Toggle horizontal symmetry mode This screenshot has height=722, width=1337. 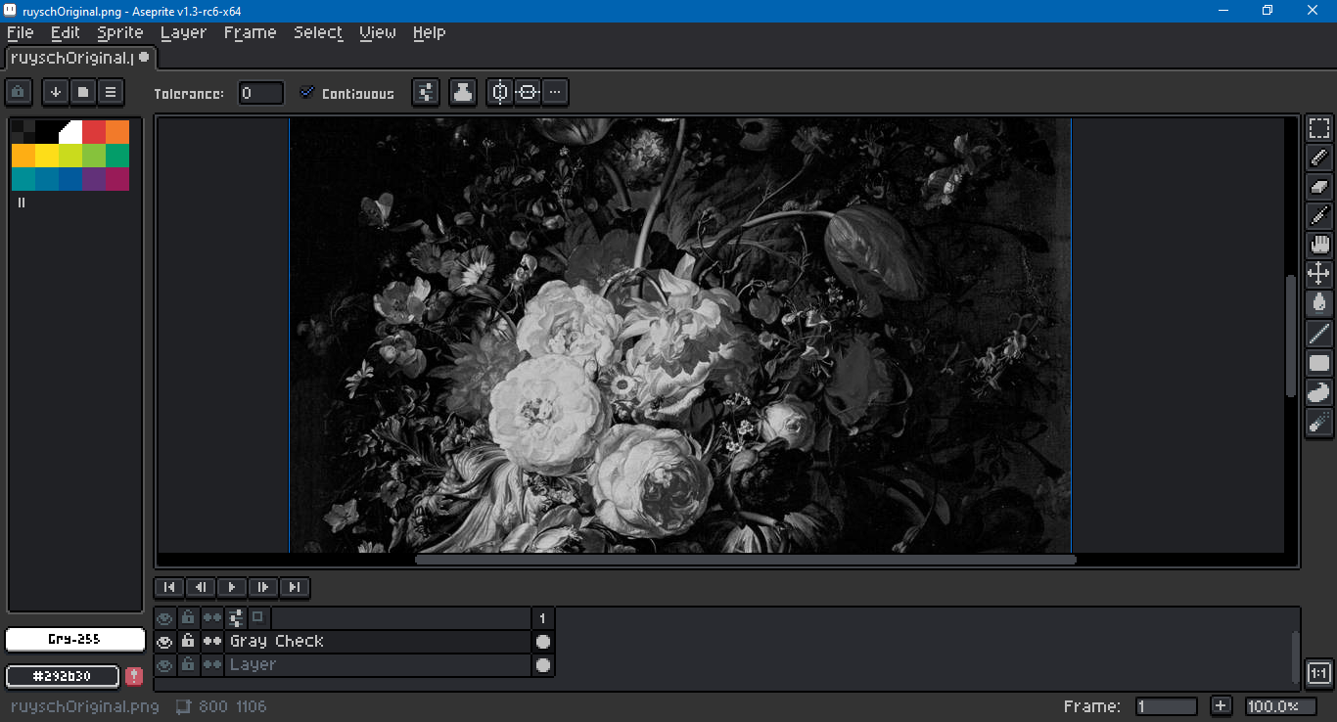tap(528, 93)
